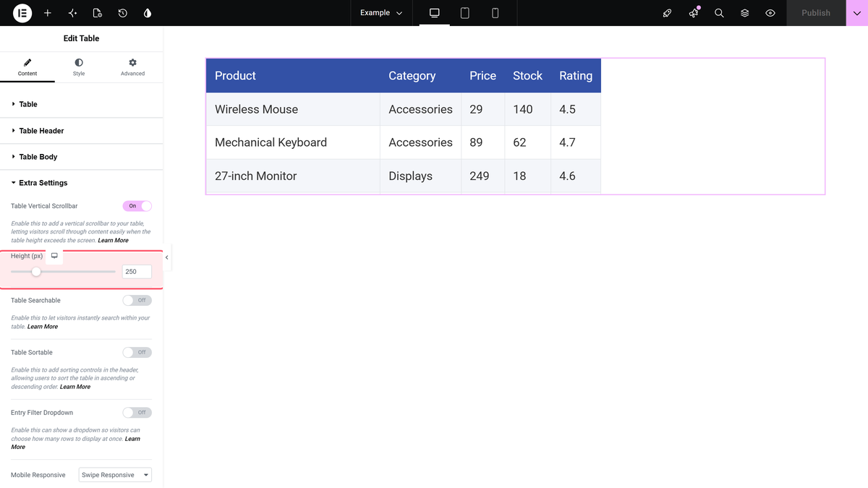The image size is (868, 488).
Task: Open the Elementor AI sparkle icon
Action: click(72, 13)
